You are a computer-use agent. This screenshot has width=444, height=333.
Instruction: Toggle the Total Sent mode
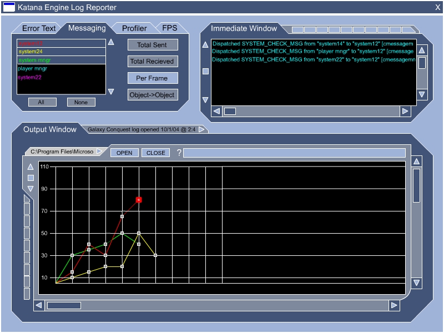coord(153,45)
